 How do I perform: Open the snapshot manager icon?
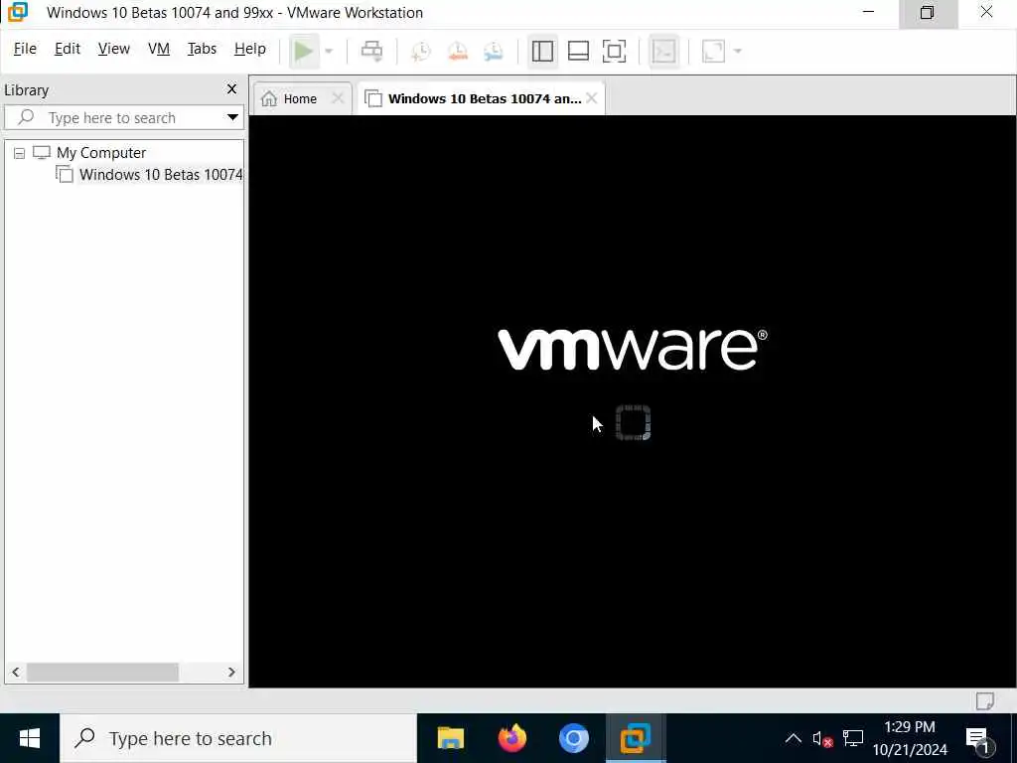click(494, 52)
